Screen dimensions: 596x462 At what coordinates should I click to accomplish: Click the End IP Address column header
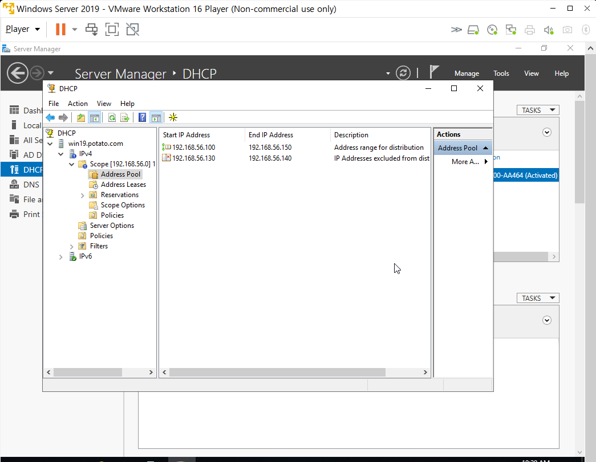(x=288, y=135)
